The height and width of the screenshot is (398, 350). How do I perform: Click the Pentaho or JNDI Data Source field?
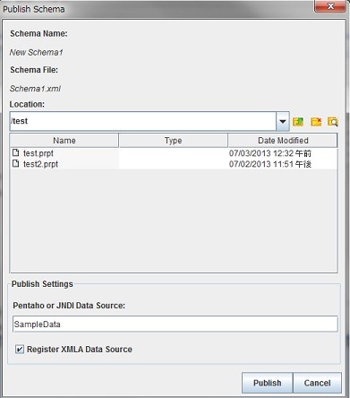click(x=175, y=324)
